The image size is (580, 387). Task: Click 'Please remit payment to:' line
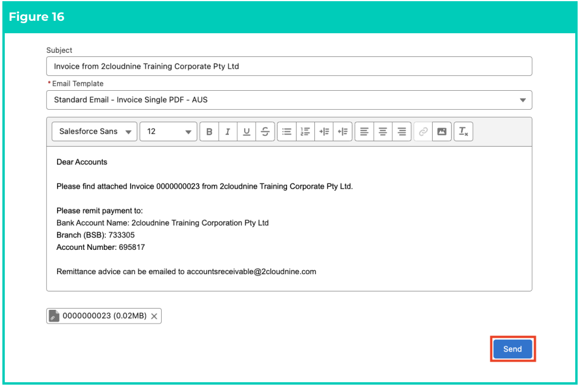coord(99,211)
